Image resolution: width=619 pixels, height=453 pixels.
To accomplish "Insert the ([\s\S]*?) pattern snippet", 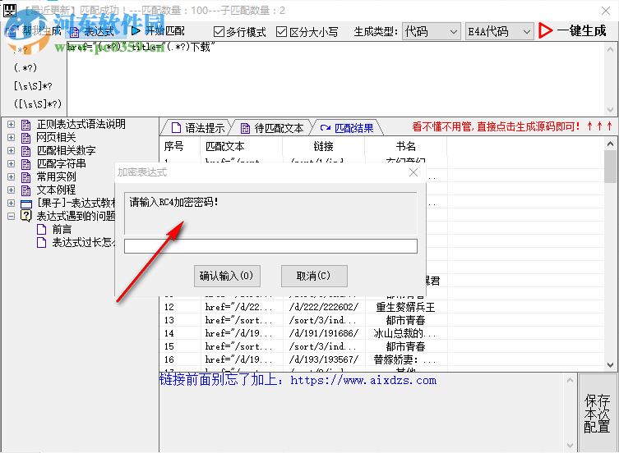I will coord(38,104).
